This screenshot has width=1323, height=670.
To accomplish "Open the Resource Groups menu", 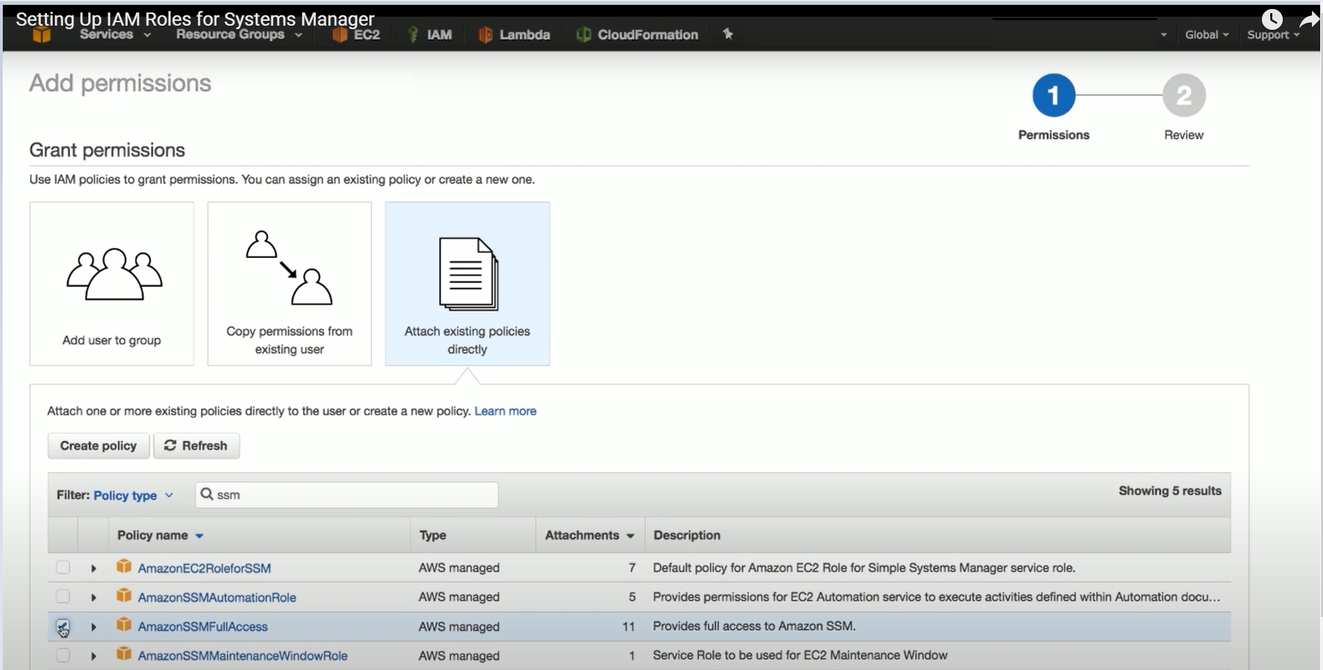I will (238, 35).
